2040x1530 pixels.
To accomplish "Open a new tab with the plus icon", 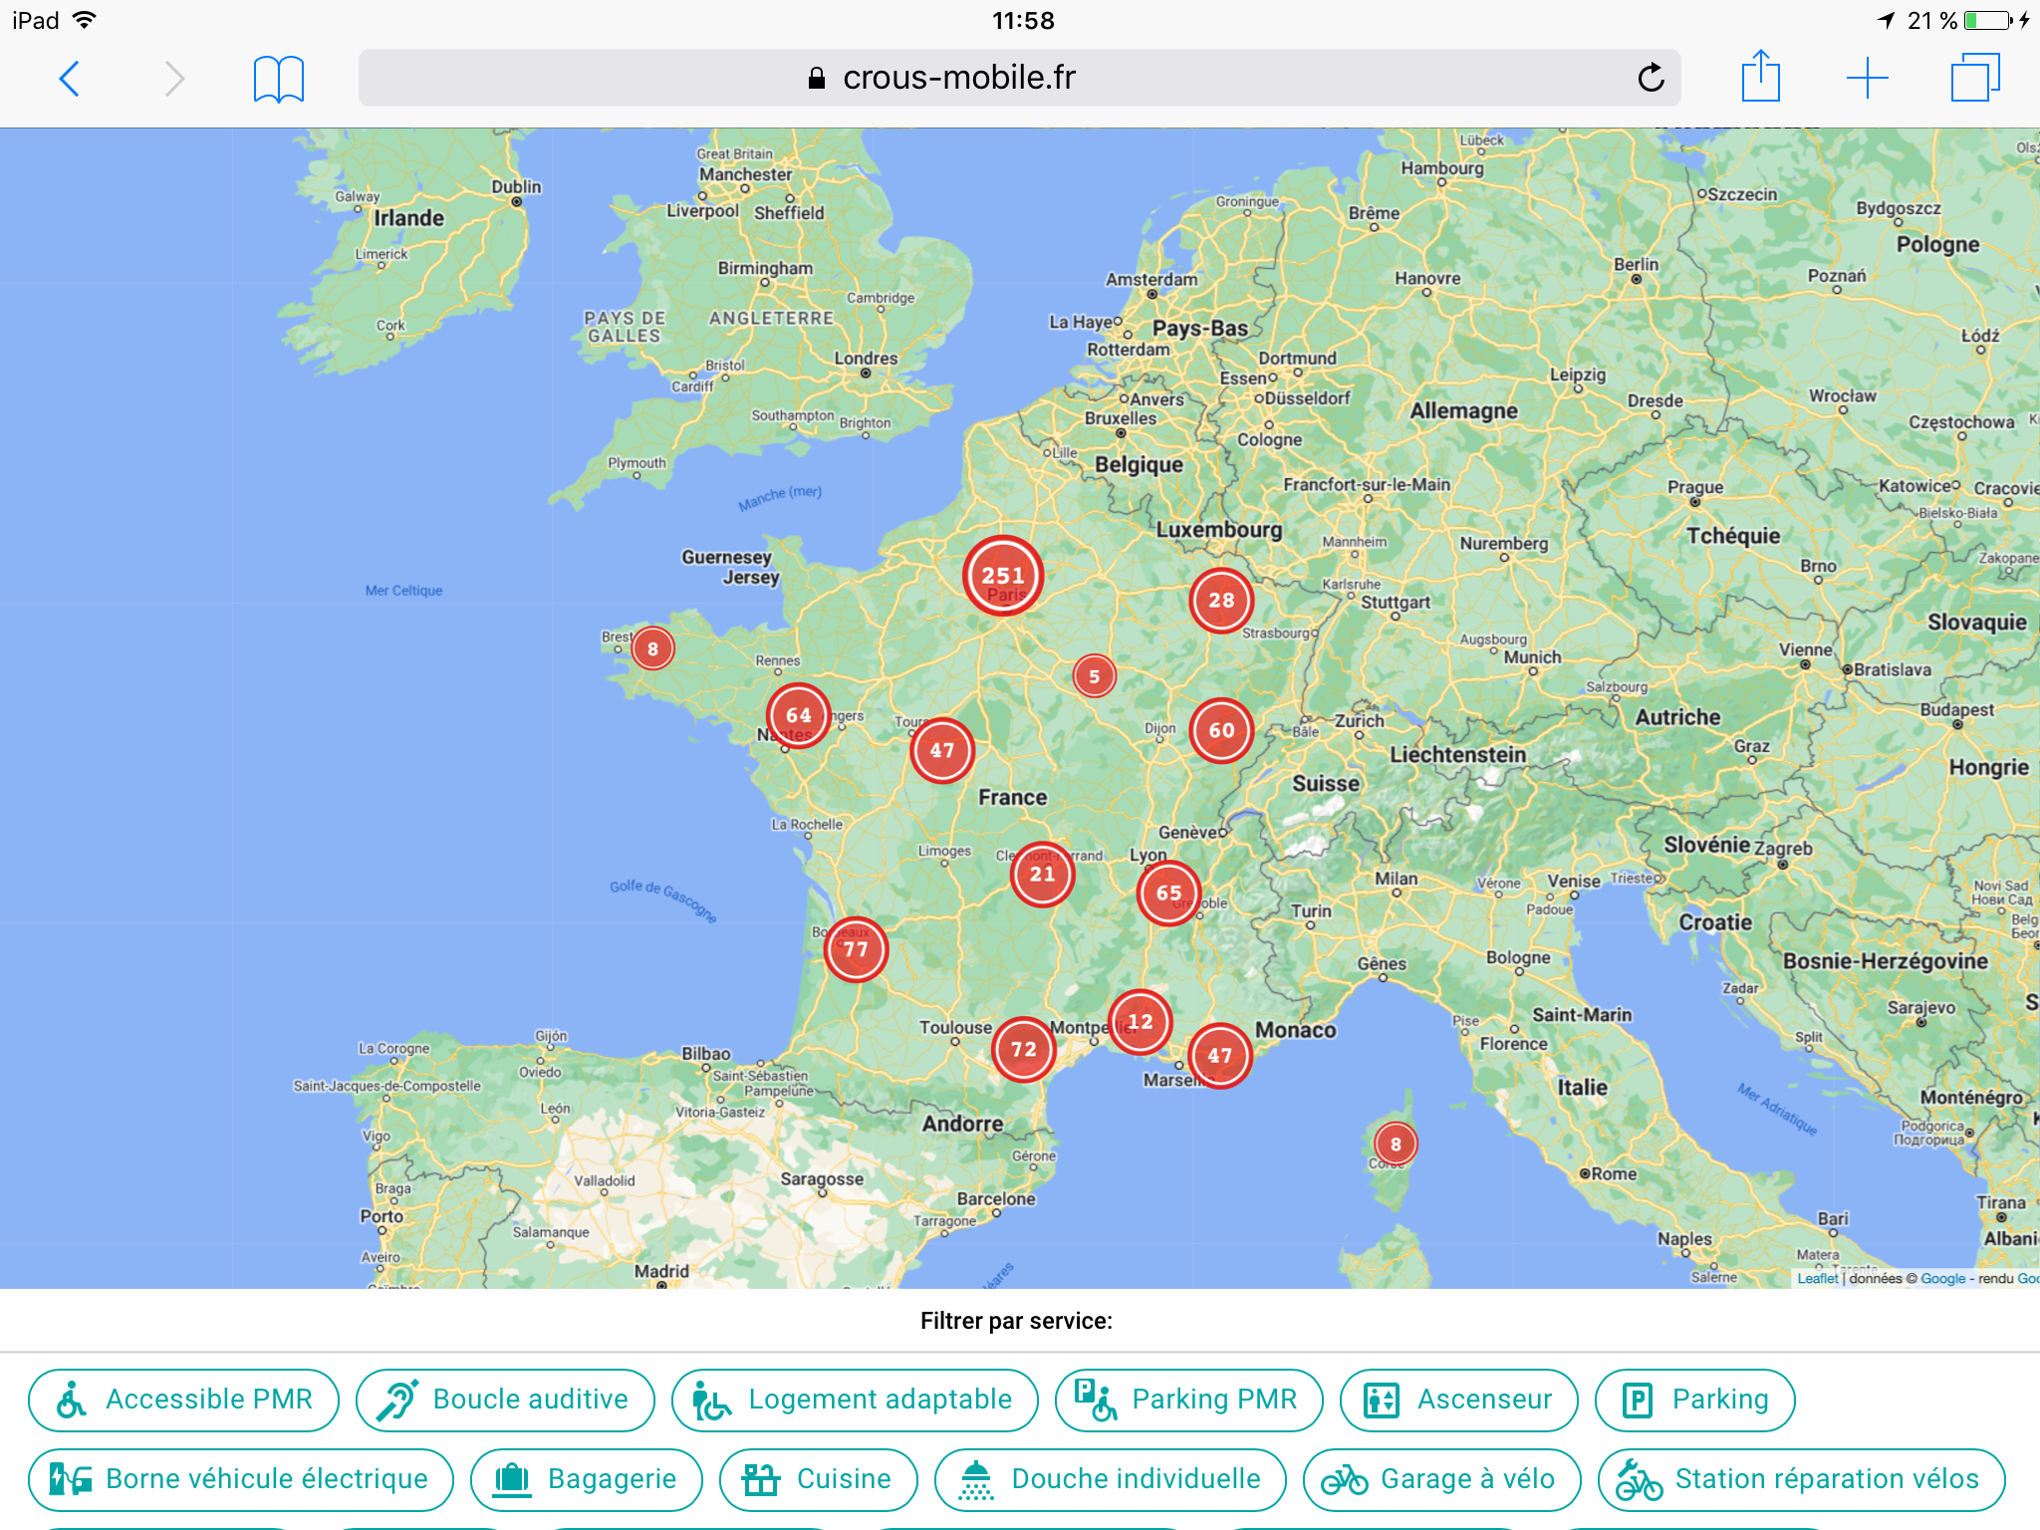I will pos(1868,78).
